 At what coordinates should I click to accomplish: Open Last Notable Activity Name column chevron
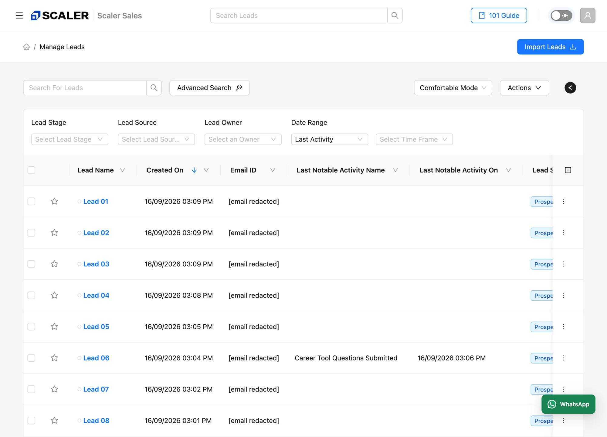395,170
